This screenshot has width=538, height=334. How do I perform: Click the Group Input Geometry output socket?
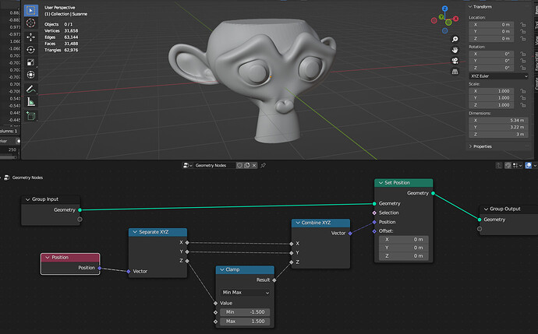point(80,210)
